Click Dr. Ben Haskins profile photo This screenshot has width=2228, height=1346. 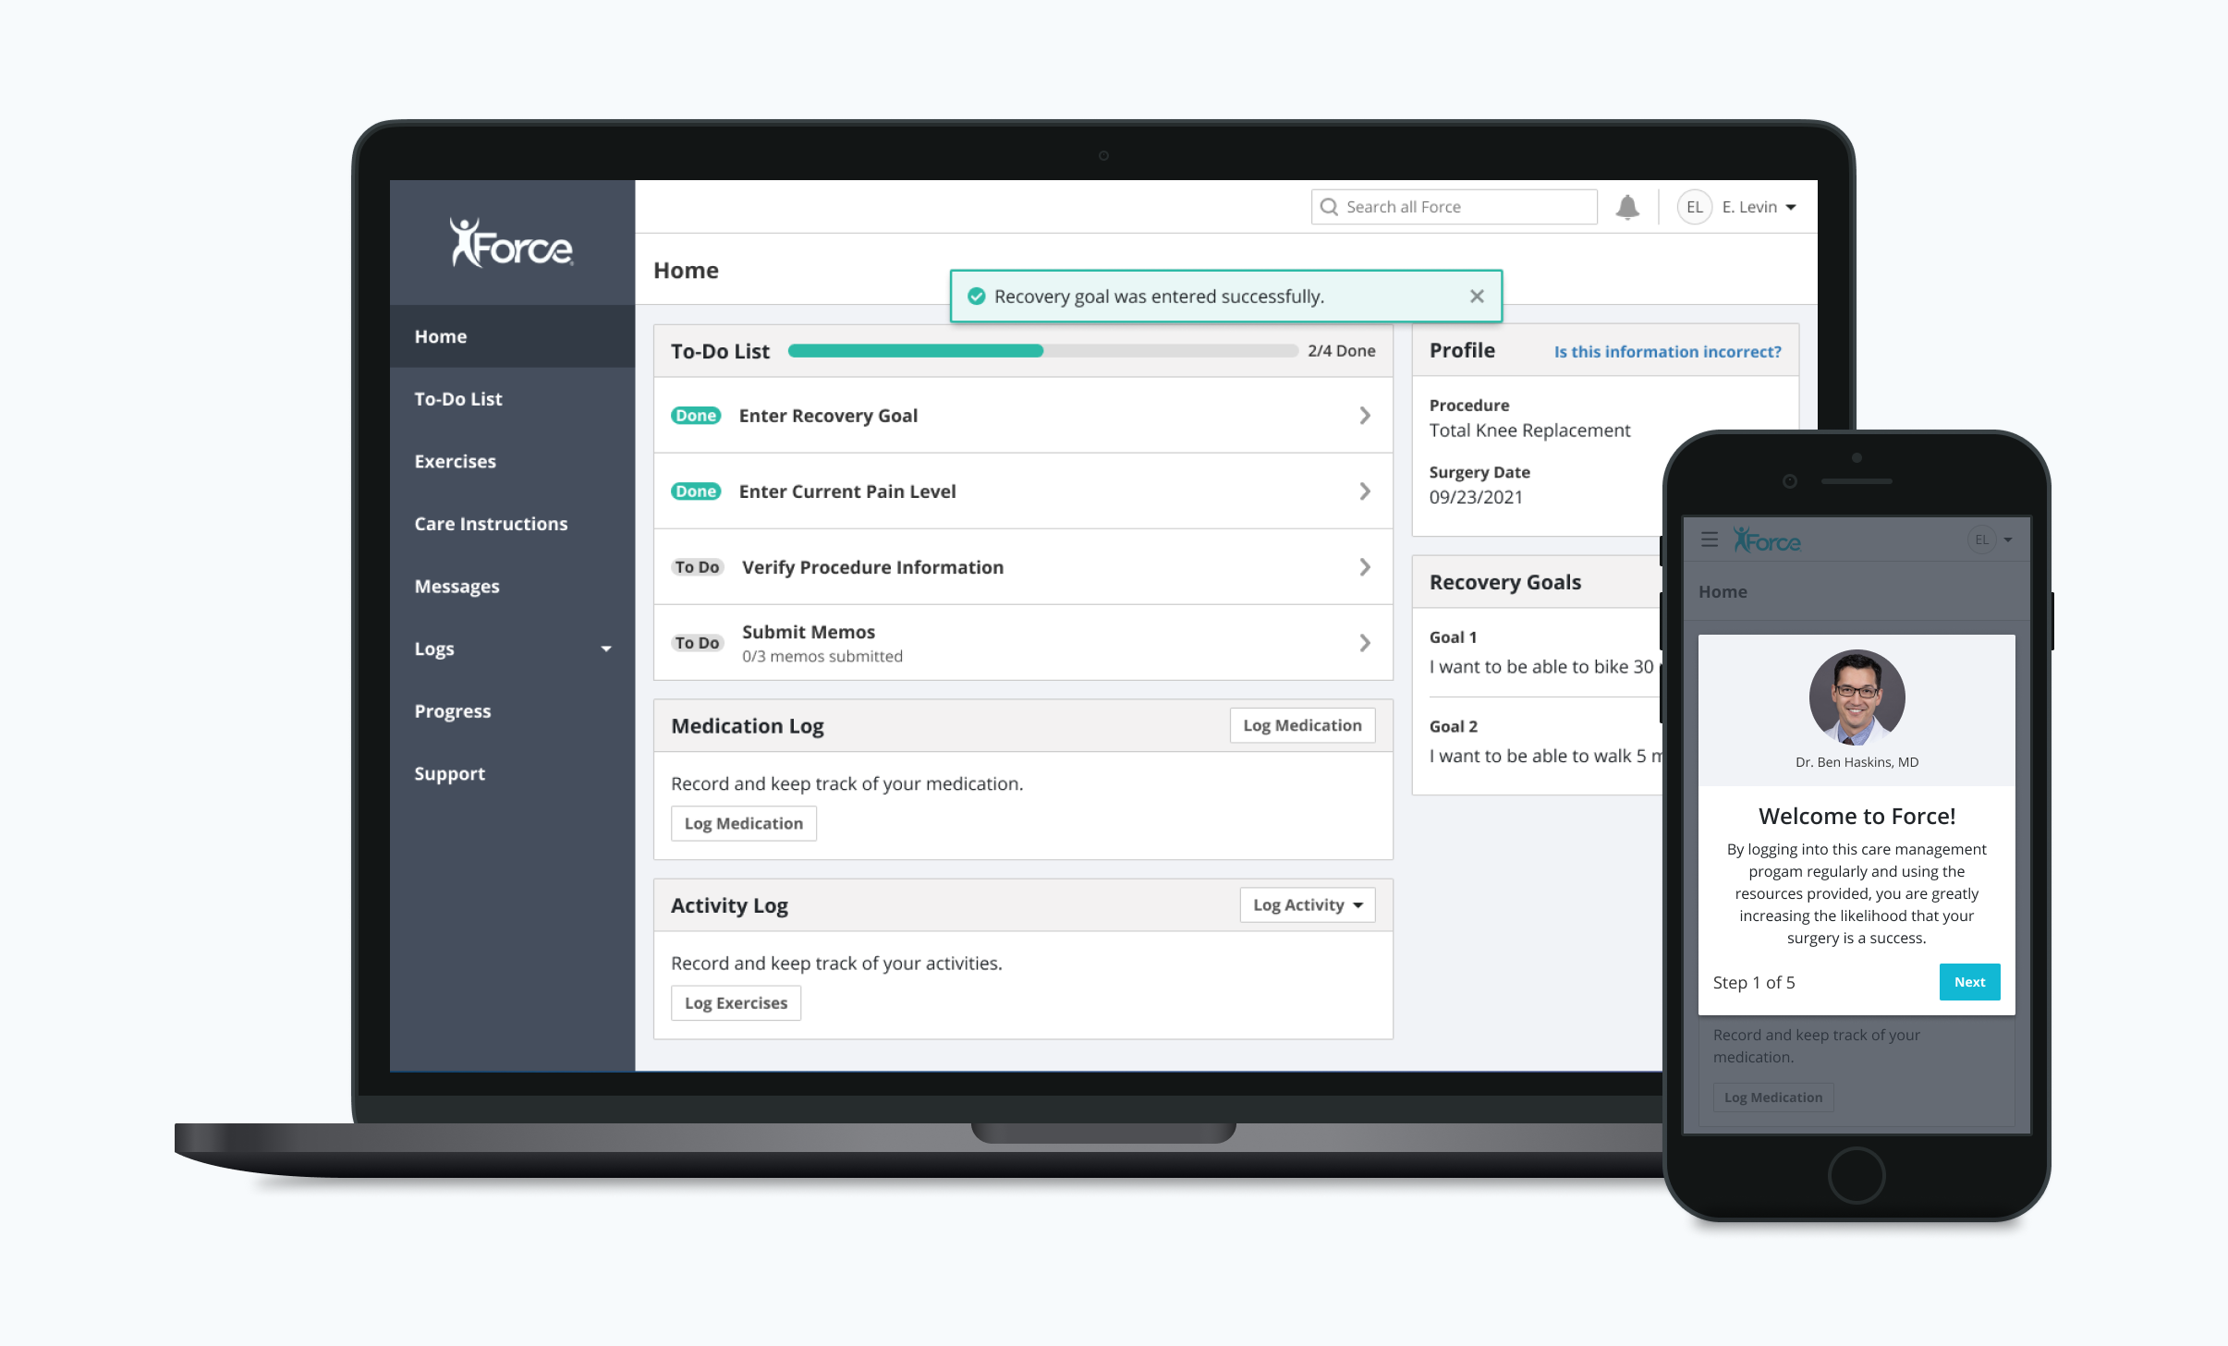pyautogui.click(x=1857, y=697)
